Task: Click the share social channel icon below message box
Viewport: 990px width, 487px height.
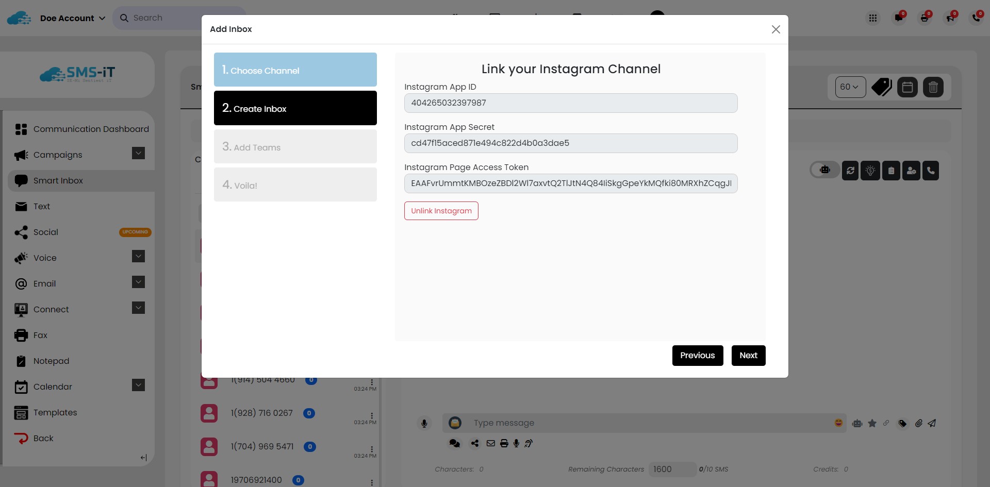Action: point(475,443)
